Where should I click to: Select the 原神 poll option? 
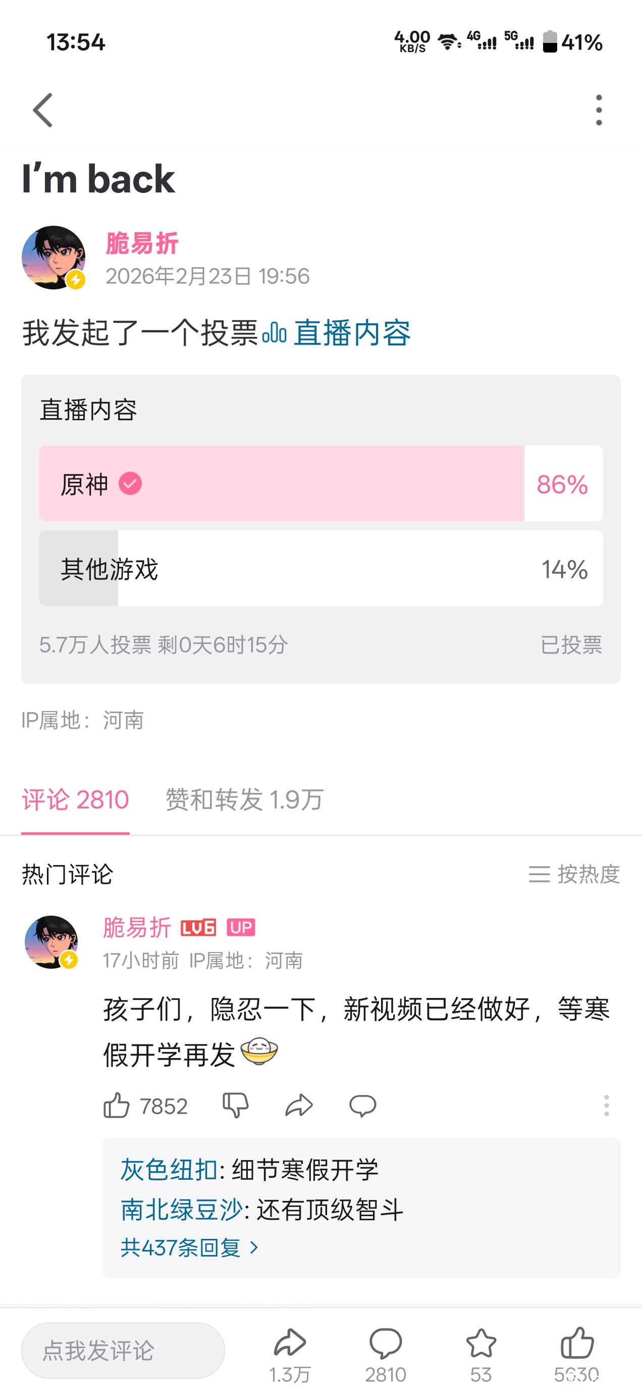(x=320, y=484)
